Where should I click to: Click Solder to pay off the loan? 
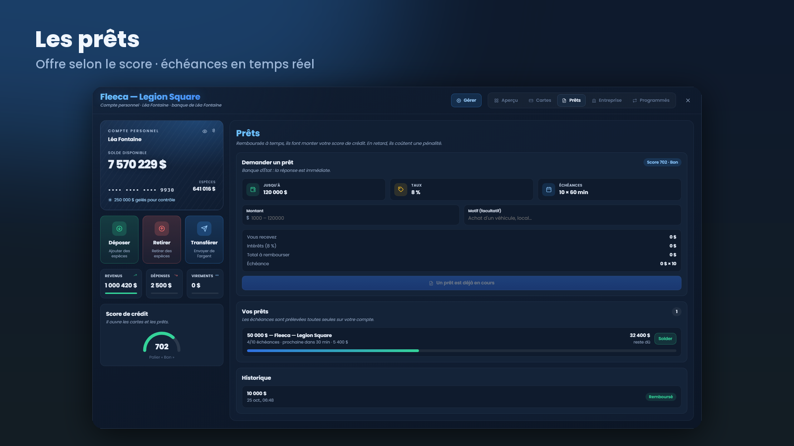(x=665, y=339)
